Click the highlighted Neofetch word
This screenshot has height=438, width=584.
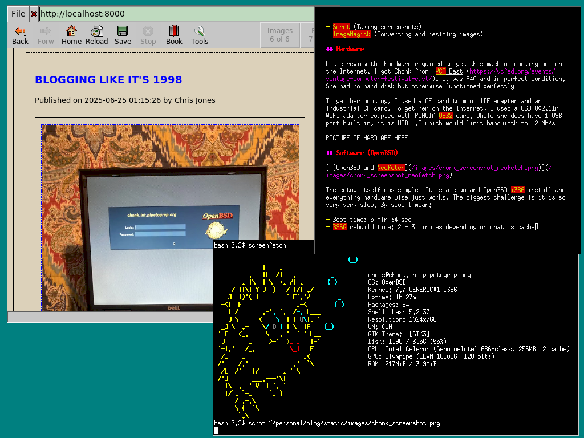click(x=391, y=168)
